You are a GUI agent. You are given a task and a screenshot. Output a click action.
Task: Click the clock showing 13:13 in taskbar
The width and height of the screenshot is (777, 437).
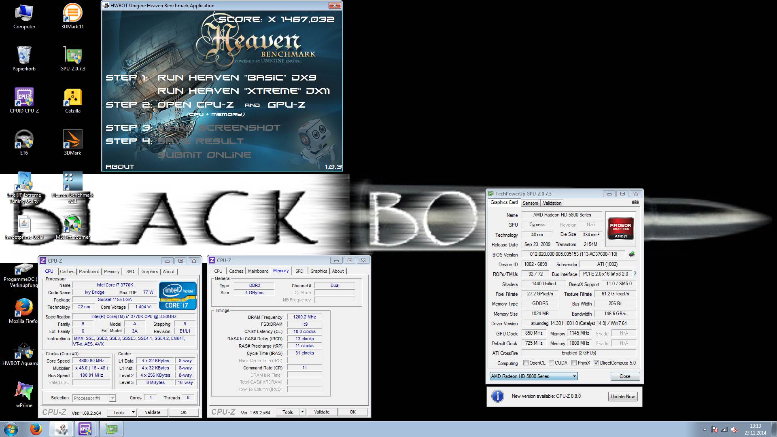click(755, 426)
